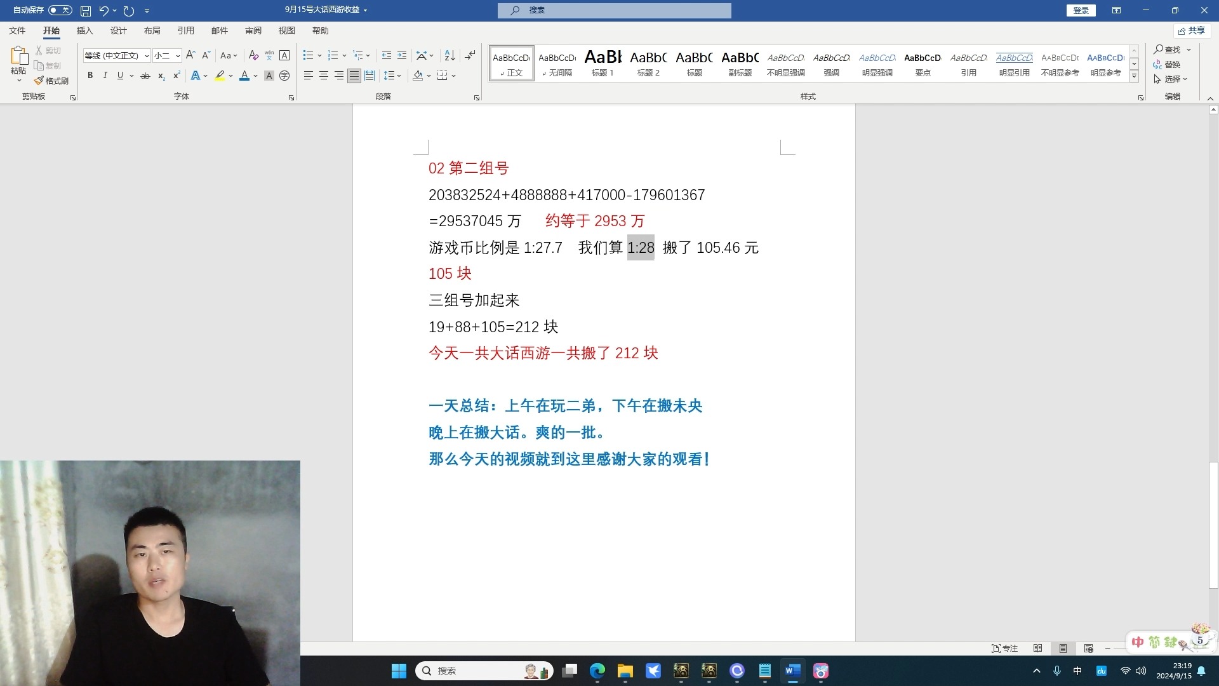Click the enclosed character (字) icon

pyautogui.click(x=284, y=76)
